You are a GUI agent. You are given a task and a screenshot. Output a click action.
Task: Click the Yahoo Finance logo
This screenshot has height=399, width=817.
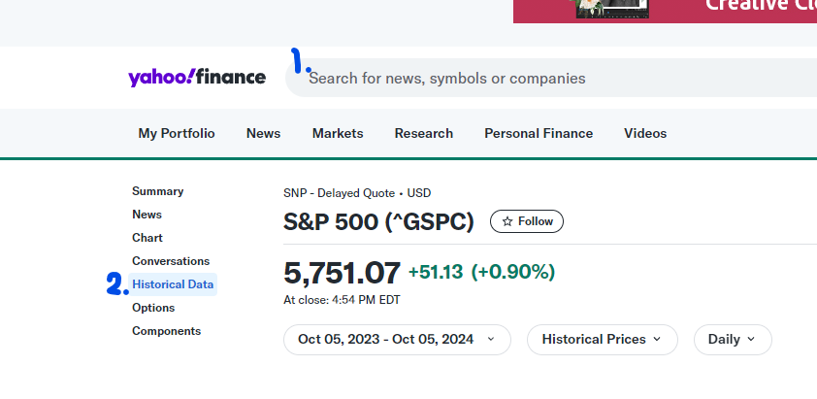pyautogui.click(x=196, y=78)
